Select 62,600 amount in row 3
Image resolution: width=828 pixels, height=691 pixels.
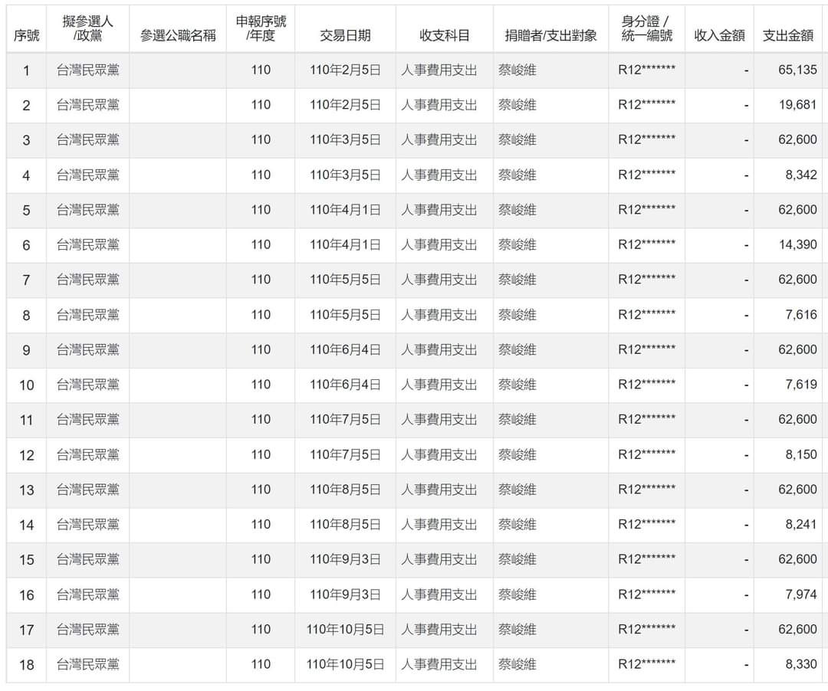click(x=797, y=139)
